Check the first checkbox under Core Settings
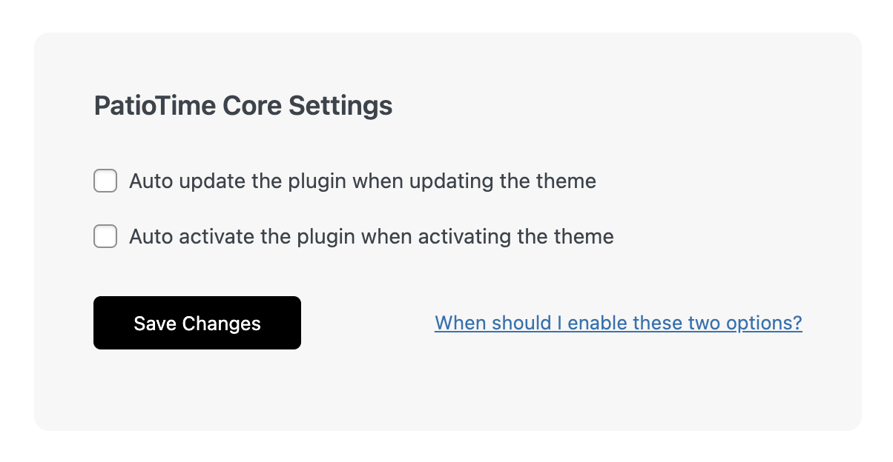The image size is (893, 462). [105, 181]
